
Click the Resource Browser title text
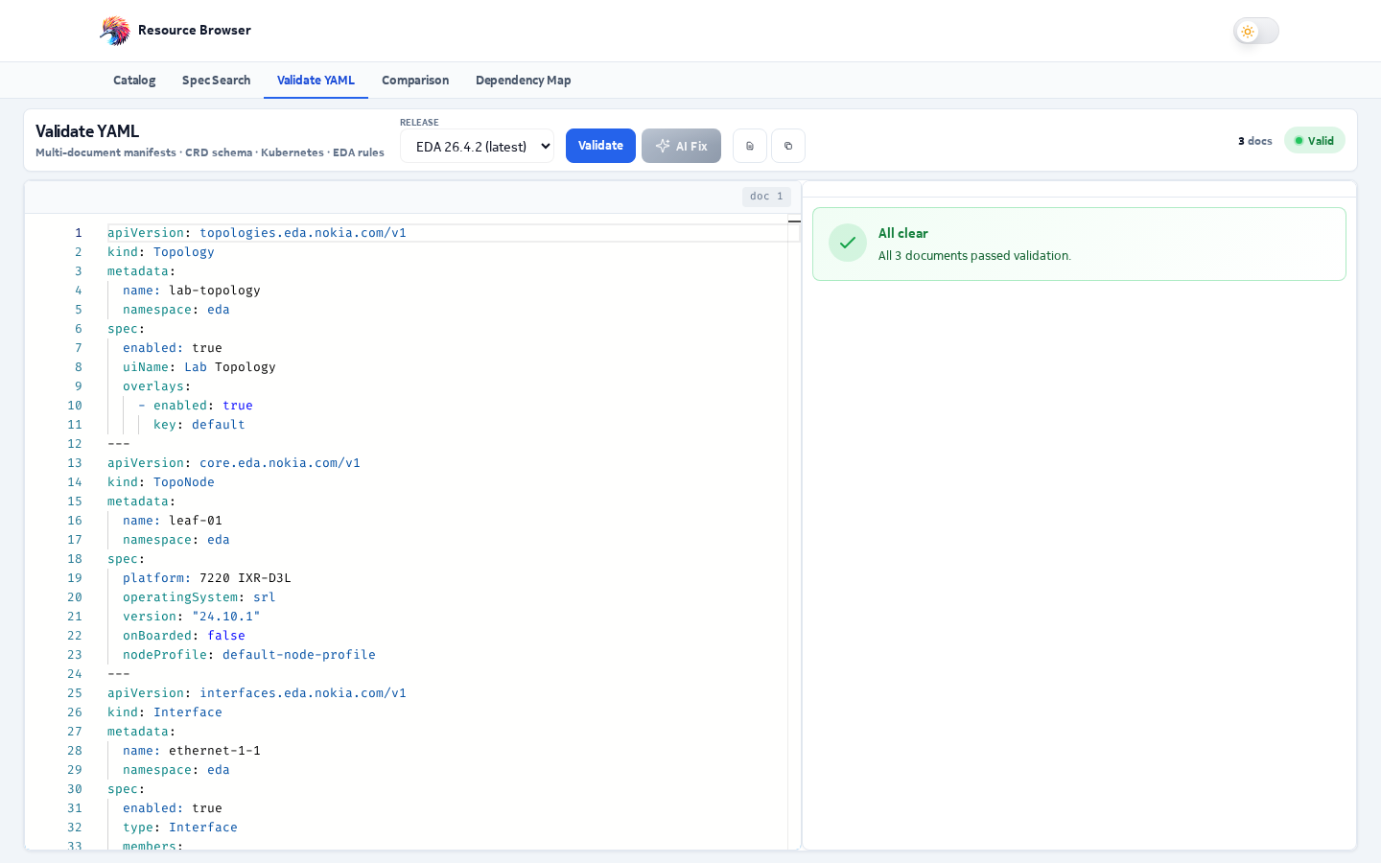pyautogui.click(x=195, y=31)
